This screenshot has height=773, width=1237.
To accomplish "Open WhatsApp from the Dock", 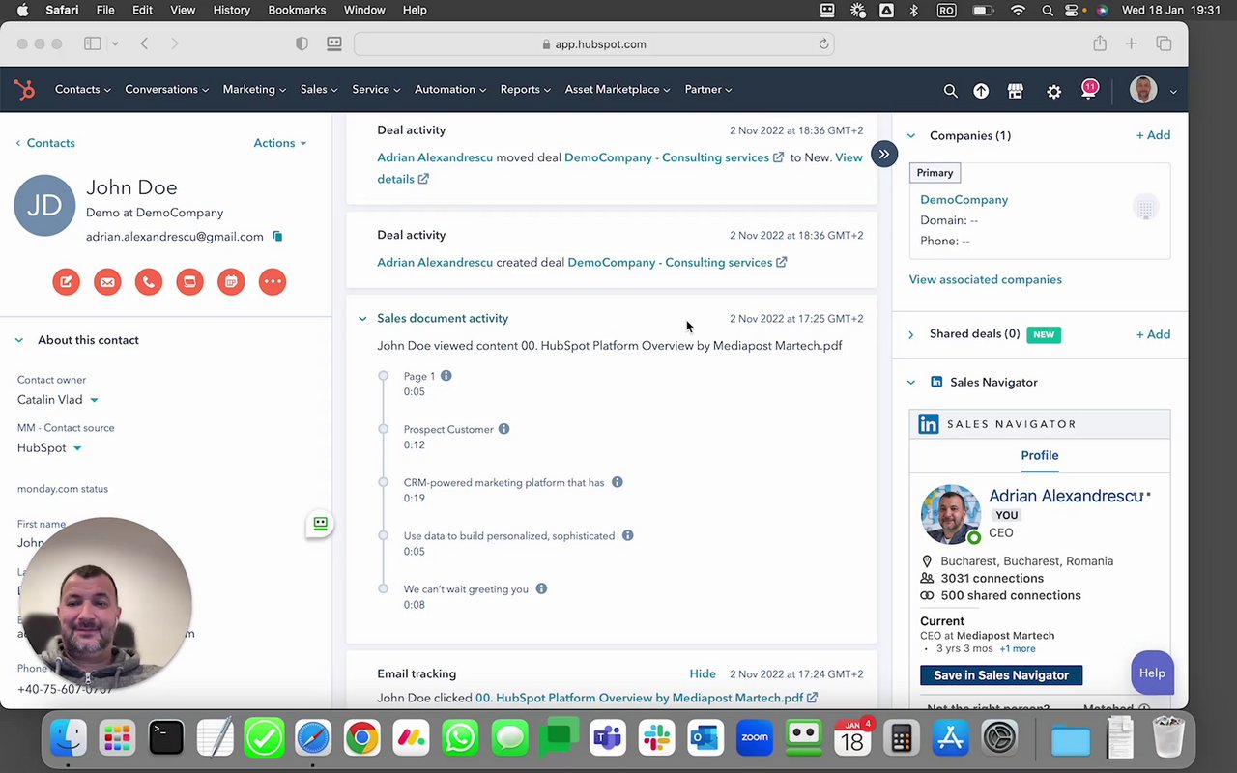I will click(460, 739).
